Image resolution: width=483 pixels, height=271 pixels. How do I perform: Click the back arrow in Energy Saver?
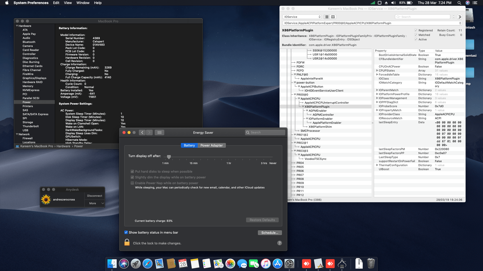point(142,132)
